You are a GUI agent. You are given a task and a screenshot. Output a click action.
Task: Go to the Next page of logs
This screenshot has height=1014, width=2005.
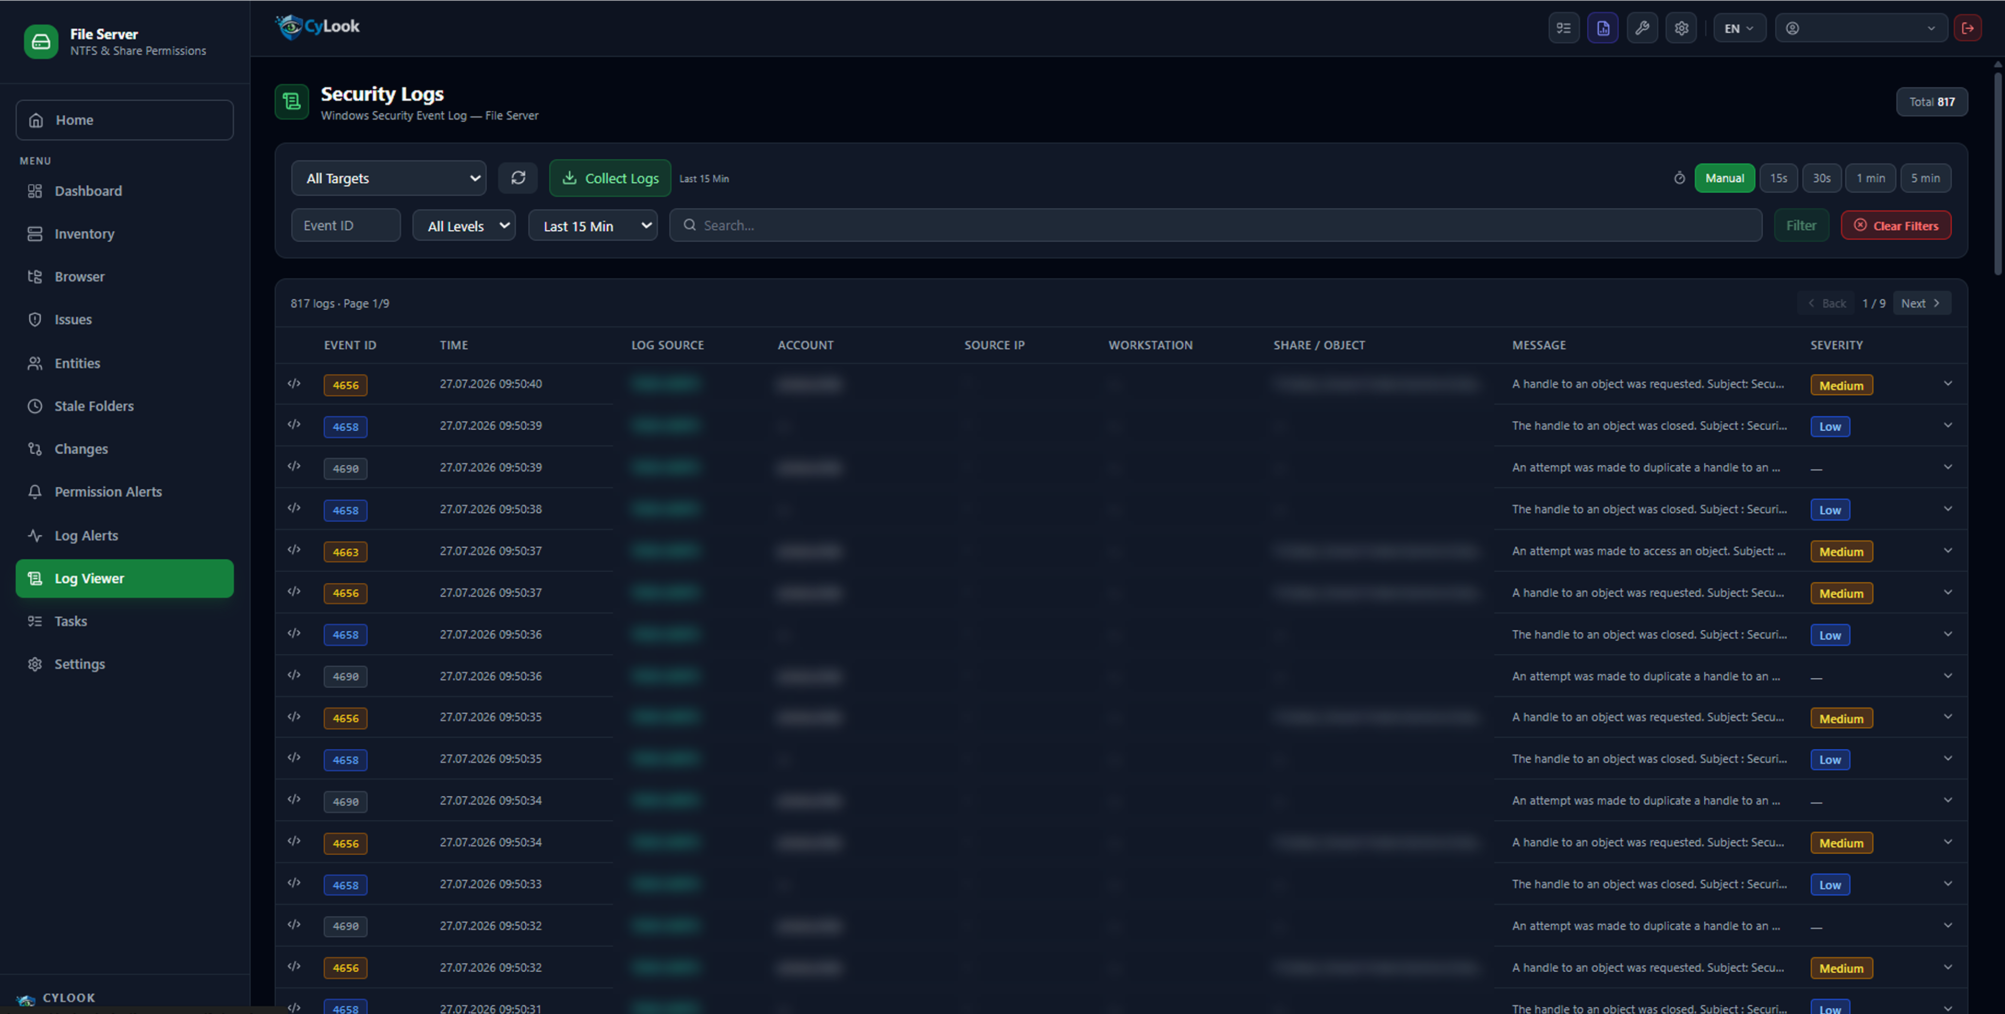tap(1921, 303)
